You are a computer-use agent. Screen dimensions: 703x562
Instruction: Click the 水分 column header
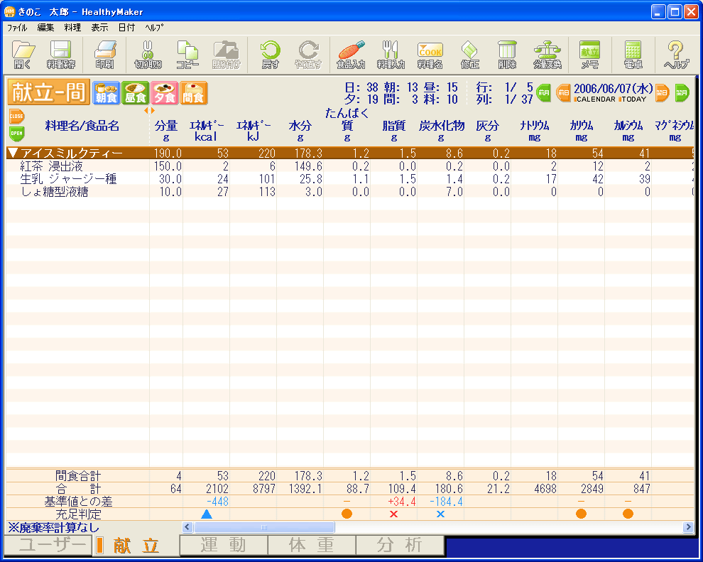(x=300, y=131)
